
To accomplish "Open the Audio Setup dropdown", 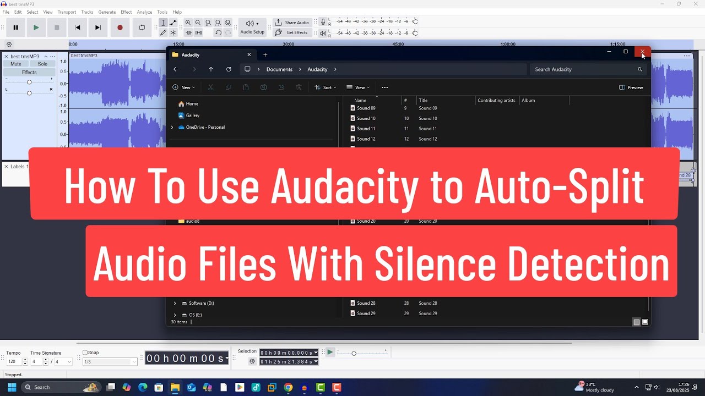I will [x=252, y=28].
